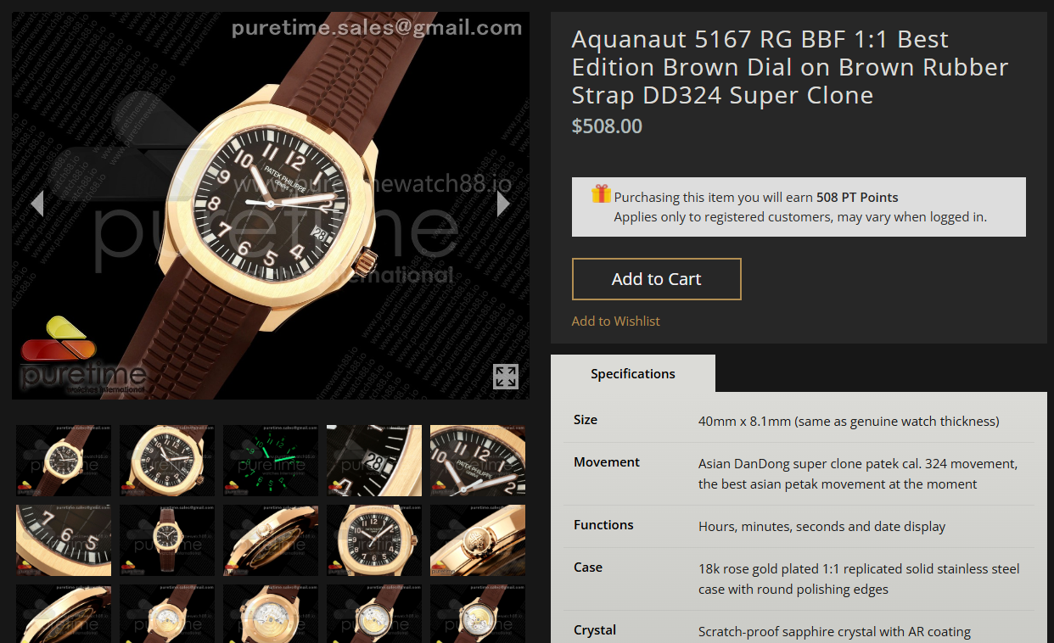Click the product title Aquanaut 5167 RG
This screenshot has width=1054, height=643.
790,67
